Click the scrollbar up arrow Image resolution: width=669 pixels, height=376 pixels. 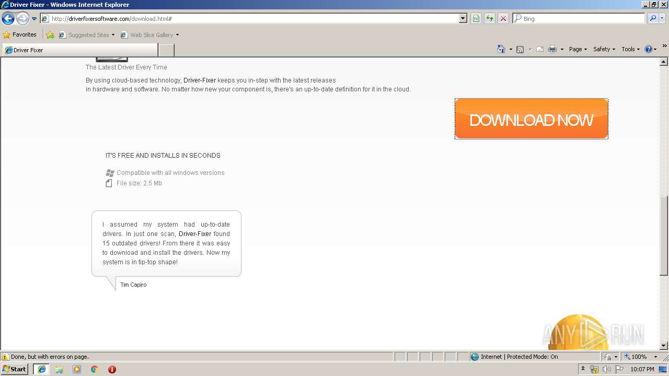(x=664, y=62)
